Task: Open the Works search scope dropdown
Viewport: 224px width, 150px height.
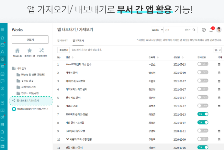Action: [157, 30]
